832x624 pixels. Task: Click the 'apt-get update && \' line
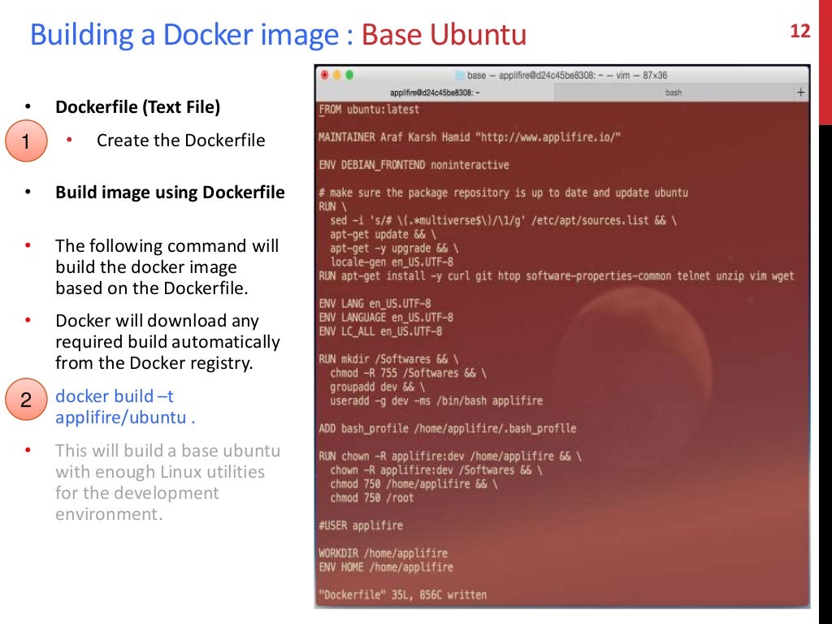[x=383, y=234]
